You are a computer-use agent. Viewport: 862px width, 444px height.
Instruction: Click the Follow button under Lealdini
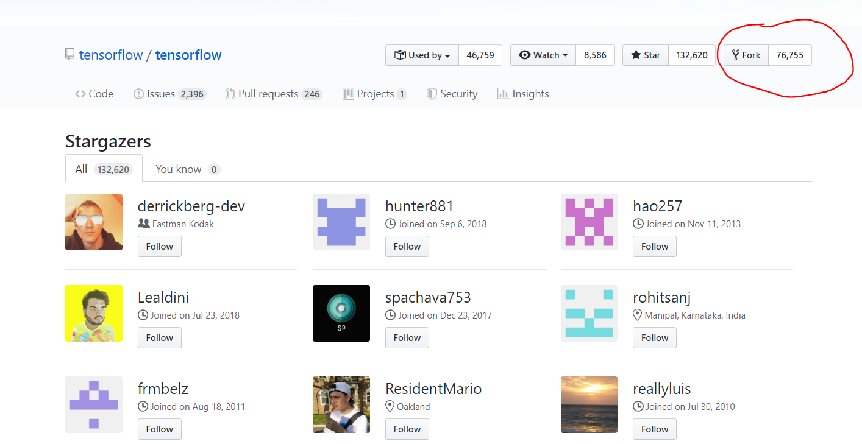click(160, 338)
